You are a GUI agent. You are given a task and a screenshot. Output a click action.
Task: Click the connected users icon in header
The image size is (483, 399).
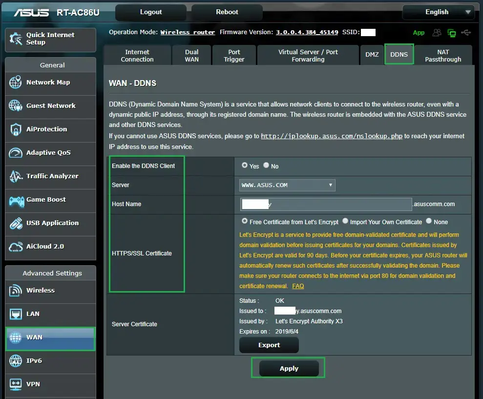(x=437, y=33)
